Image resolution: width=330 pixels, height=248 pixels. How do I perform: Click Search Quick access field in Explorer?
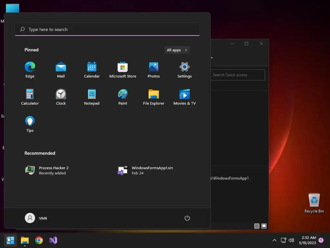point(238,75)
